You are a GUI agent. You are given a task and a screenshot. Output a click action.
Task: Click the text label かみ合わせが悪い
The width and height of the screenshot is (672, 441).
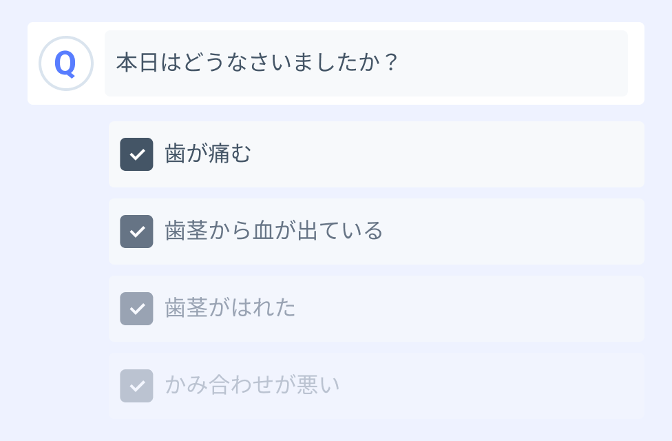251,386
